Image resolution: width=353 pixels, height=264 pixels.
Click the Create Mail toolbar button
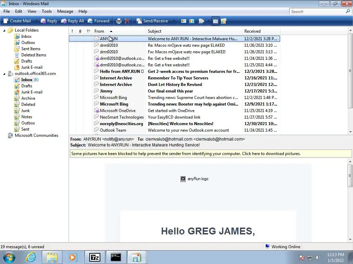17,21
